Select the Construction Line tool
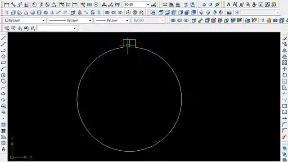This screenshot has width=288, height=162. (3, 44)
